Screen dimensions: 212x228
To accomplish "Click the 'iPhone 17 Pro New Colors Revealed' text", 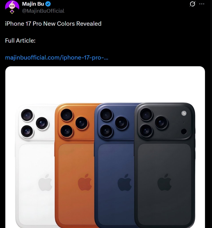I will pos(53,24).
